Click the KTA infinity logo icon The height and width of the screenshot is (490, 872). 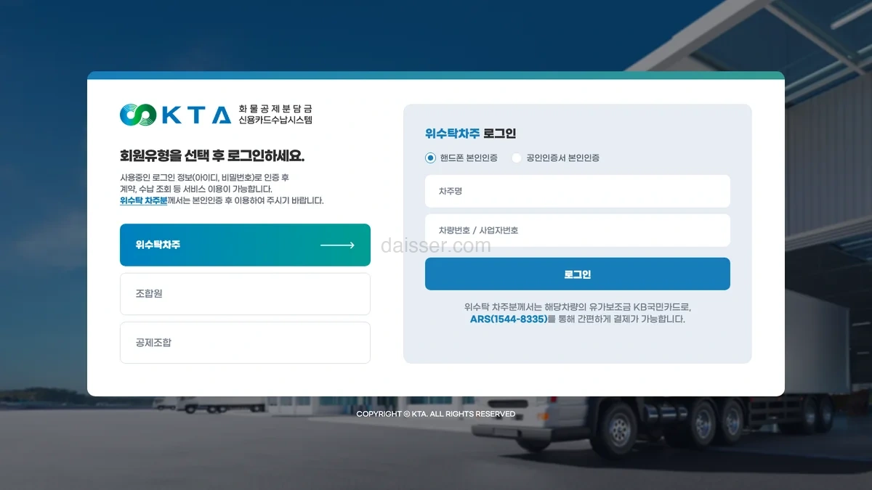(x=138, y=115)
